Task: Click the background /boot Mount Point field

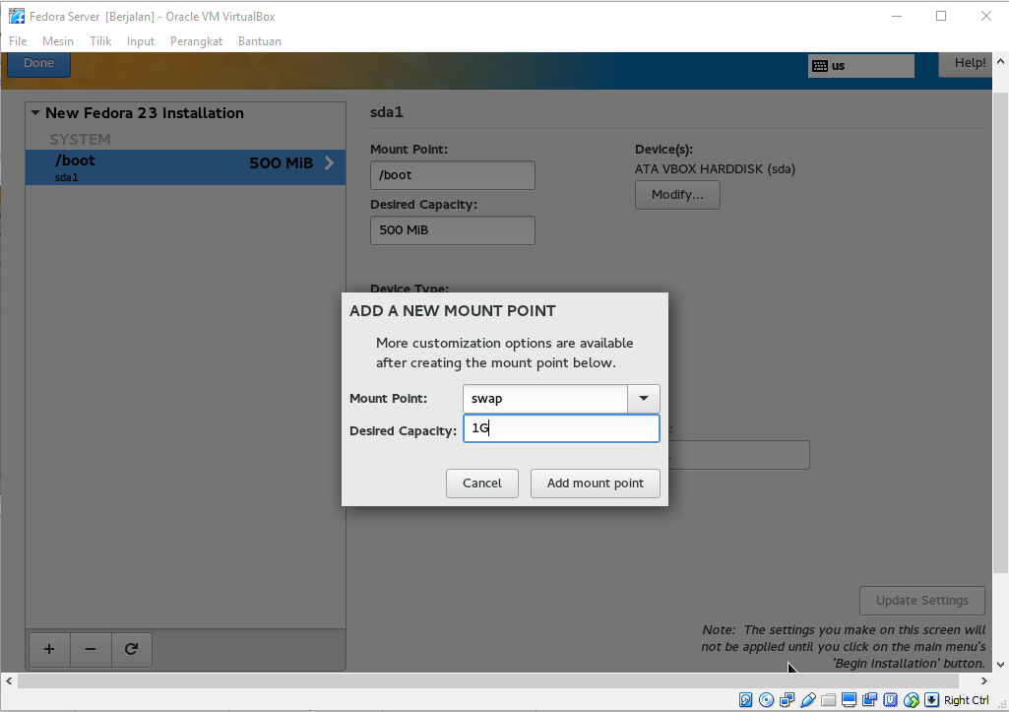Action: point(453,175)
